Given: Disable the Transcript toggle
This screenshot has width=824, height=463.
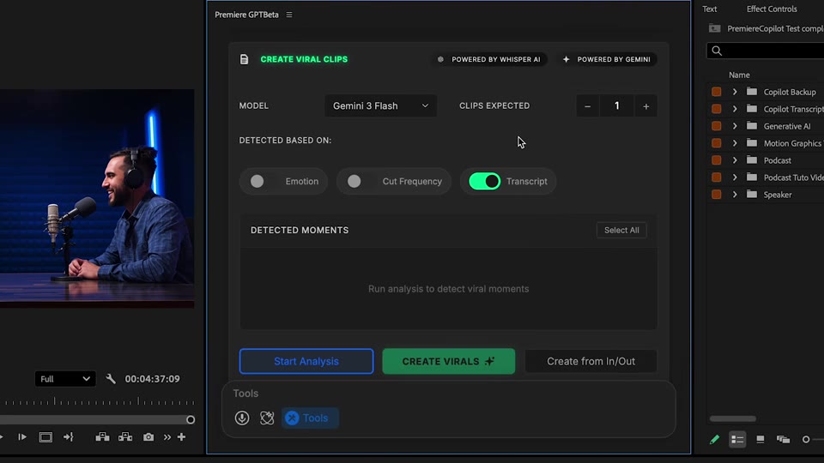Looking at the screenshot, I should point(484,181).
